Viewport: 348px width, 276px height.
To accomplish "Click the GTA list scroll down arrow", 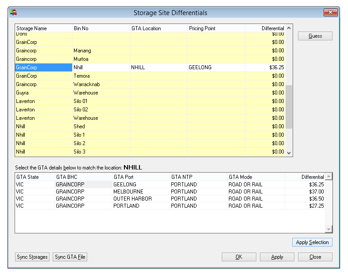I will [x=329, y=229].
